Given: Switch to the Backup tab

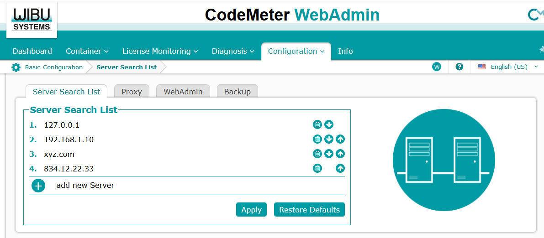Looking at the screenshot, I should pyautogui.click(x=237, y=92).
